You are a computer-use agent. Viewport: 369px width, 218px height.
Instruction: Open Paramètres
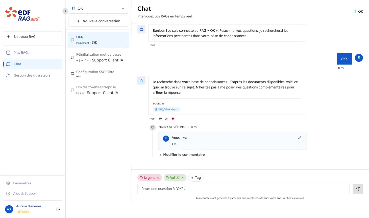[x=33, y=183]
